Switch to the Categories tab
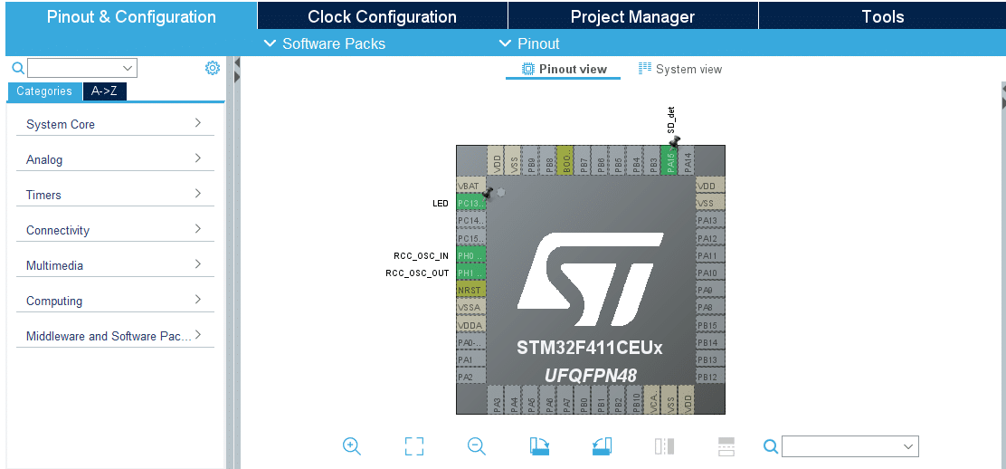This screenshot has width=1006, height=469. pyautogui.click(x=44, y=91)
